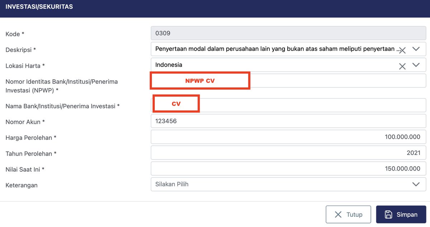This screenshot has width=430, height=227.
Task: Click the INVESTASI/SEKURITAS header title
Action: point(39,7)
